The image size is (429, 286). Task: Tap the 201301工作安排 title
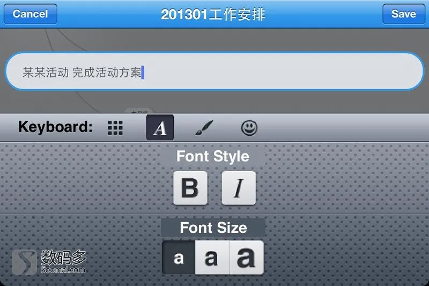click(x=213, y=14)
